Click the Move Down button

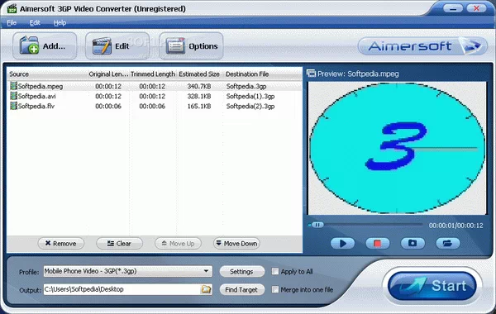tap(236, 244)
